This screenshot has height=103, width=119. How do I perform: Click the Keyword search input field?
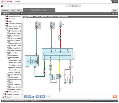click(x=35, y=6)
